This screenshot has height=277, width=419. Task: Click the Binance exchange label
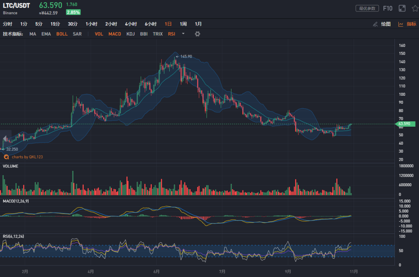point(10,13)
